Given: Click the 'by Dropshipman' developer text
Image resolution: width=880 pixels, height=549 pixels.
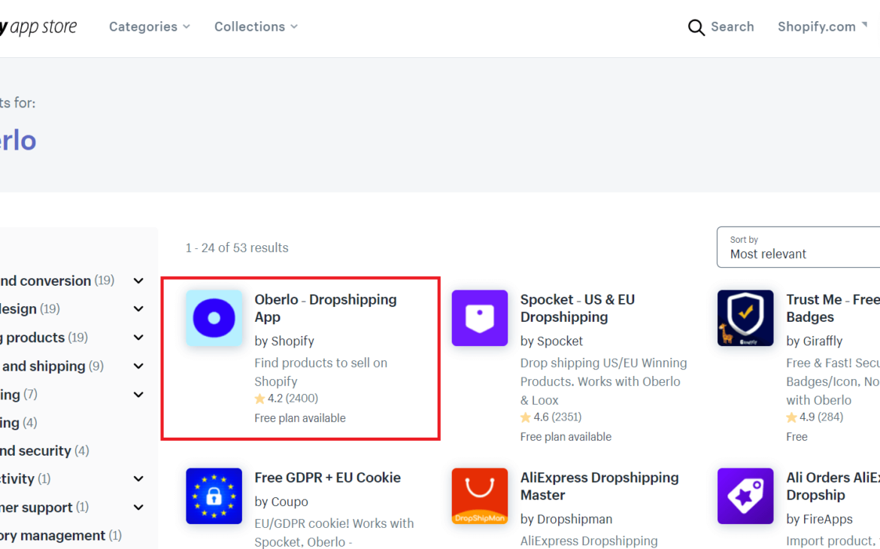Looking at the screenshot, I should click(x=566, y=519).
